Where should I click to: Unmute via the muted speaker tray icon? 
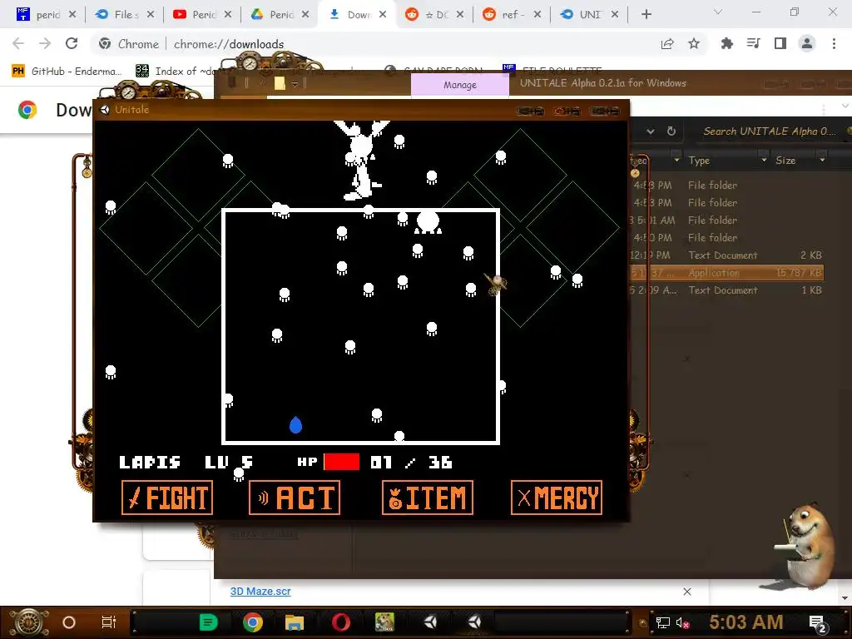pos(681,622)
